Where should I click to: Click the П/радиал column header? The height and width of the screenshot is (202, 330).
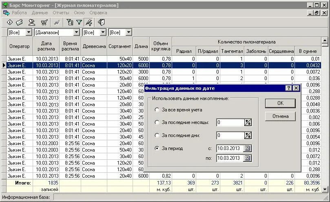(208, 51)
